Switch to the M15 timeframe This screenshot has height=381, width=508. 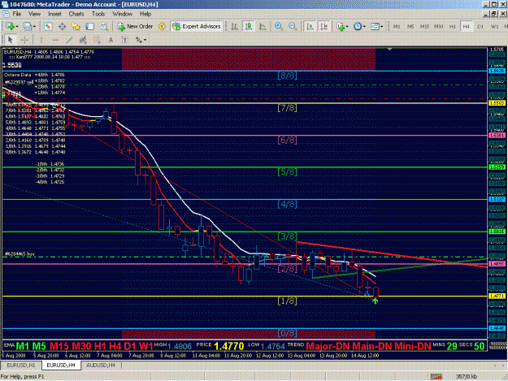(x=424, y=27)
